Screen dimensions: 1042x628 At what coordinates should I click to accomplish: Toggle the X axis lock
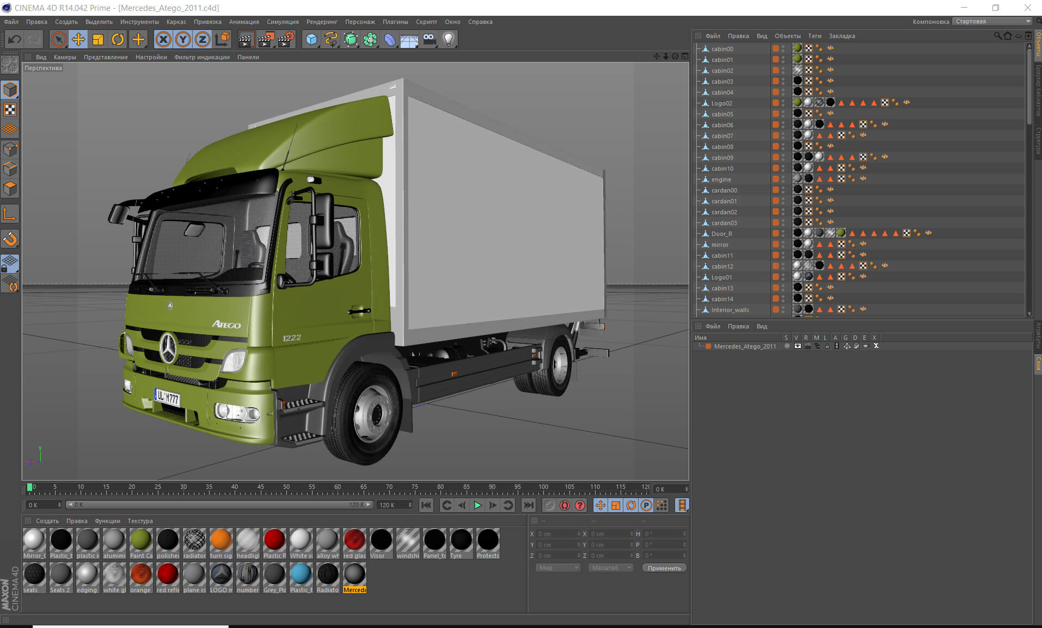pos(163,39)
